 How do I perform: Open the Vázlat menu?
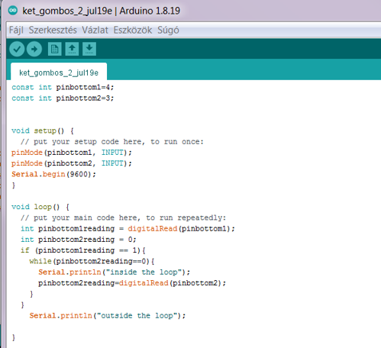coord(95,30)
